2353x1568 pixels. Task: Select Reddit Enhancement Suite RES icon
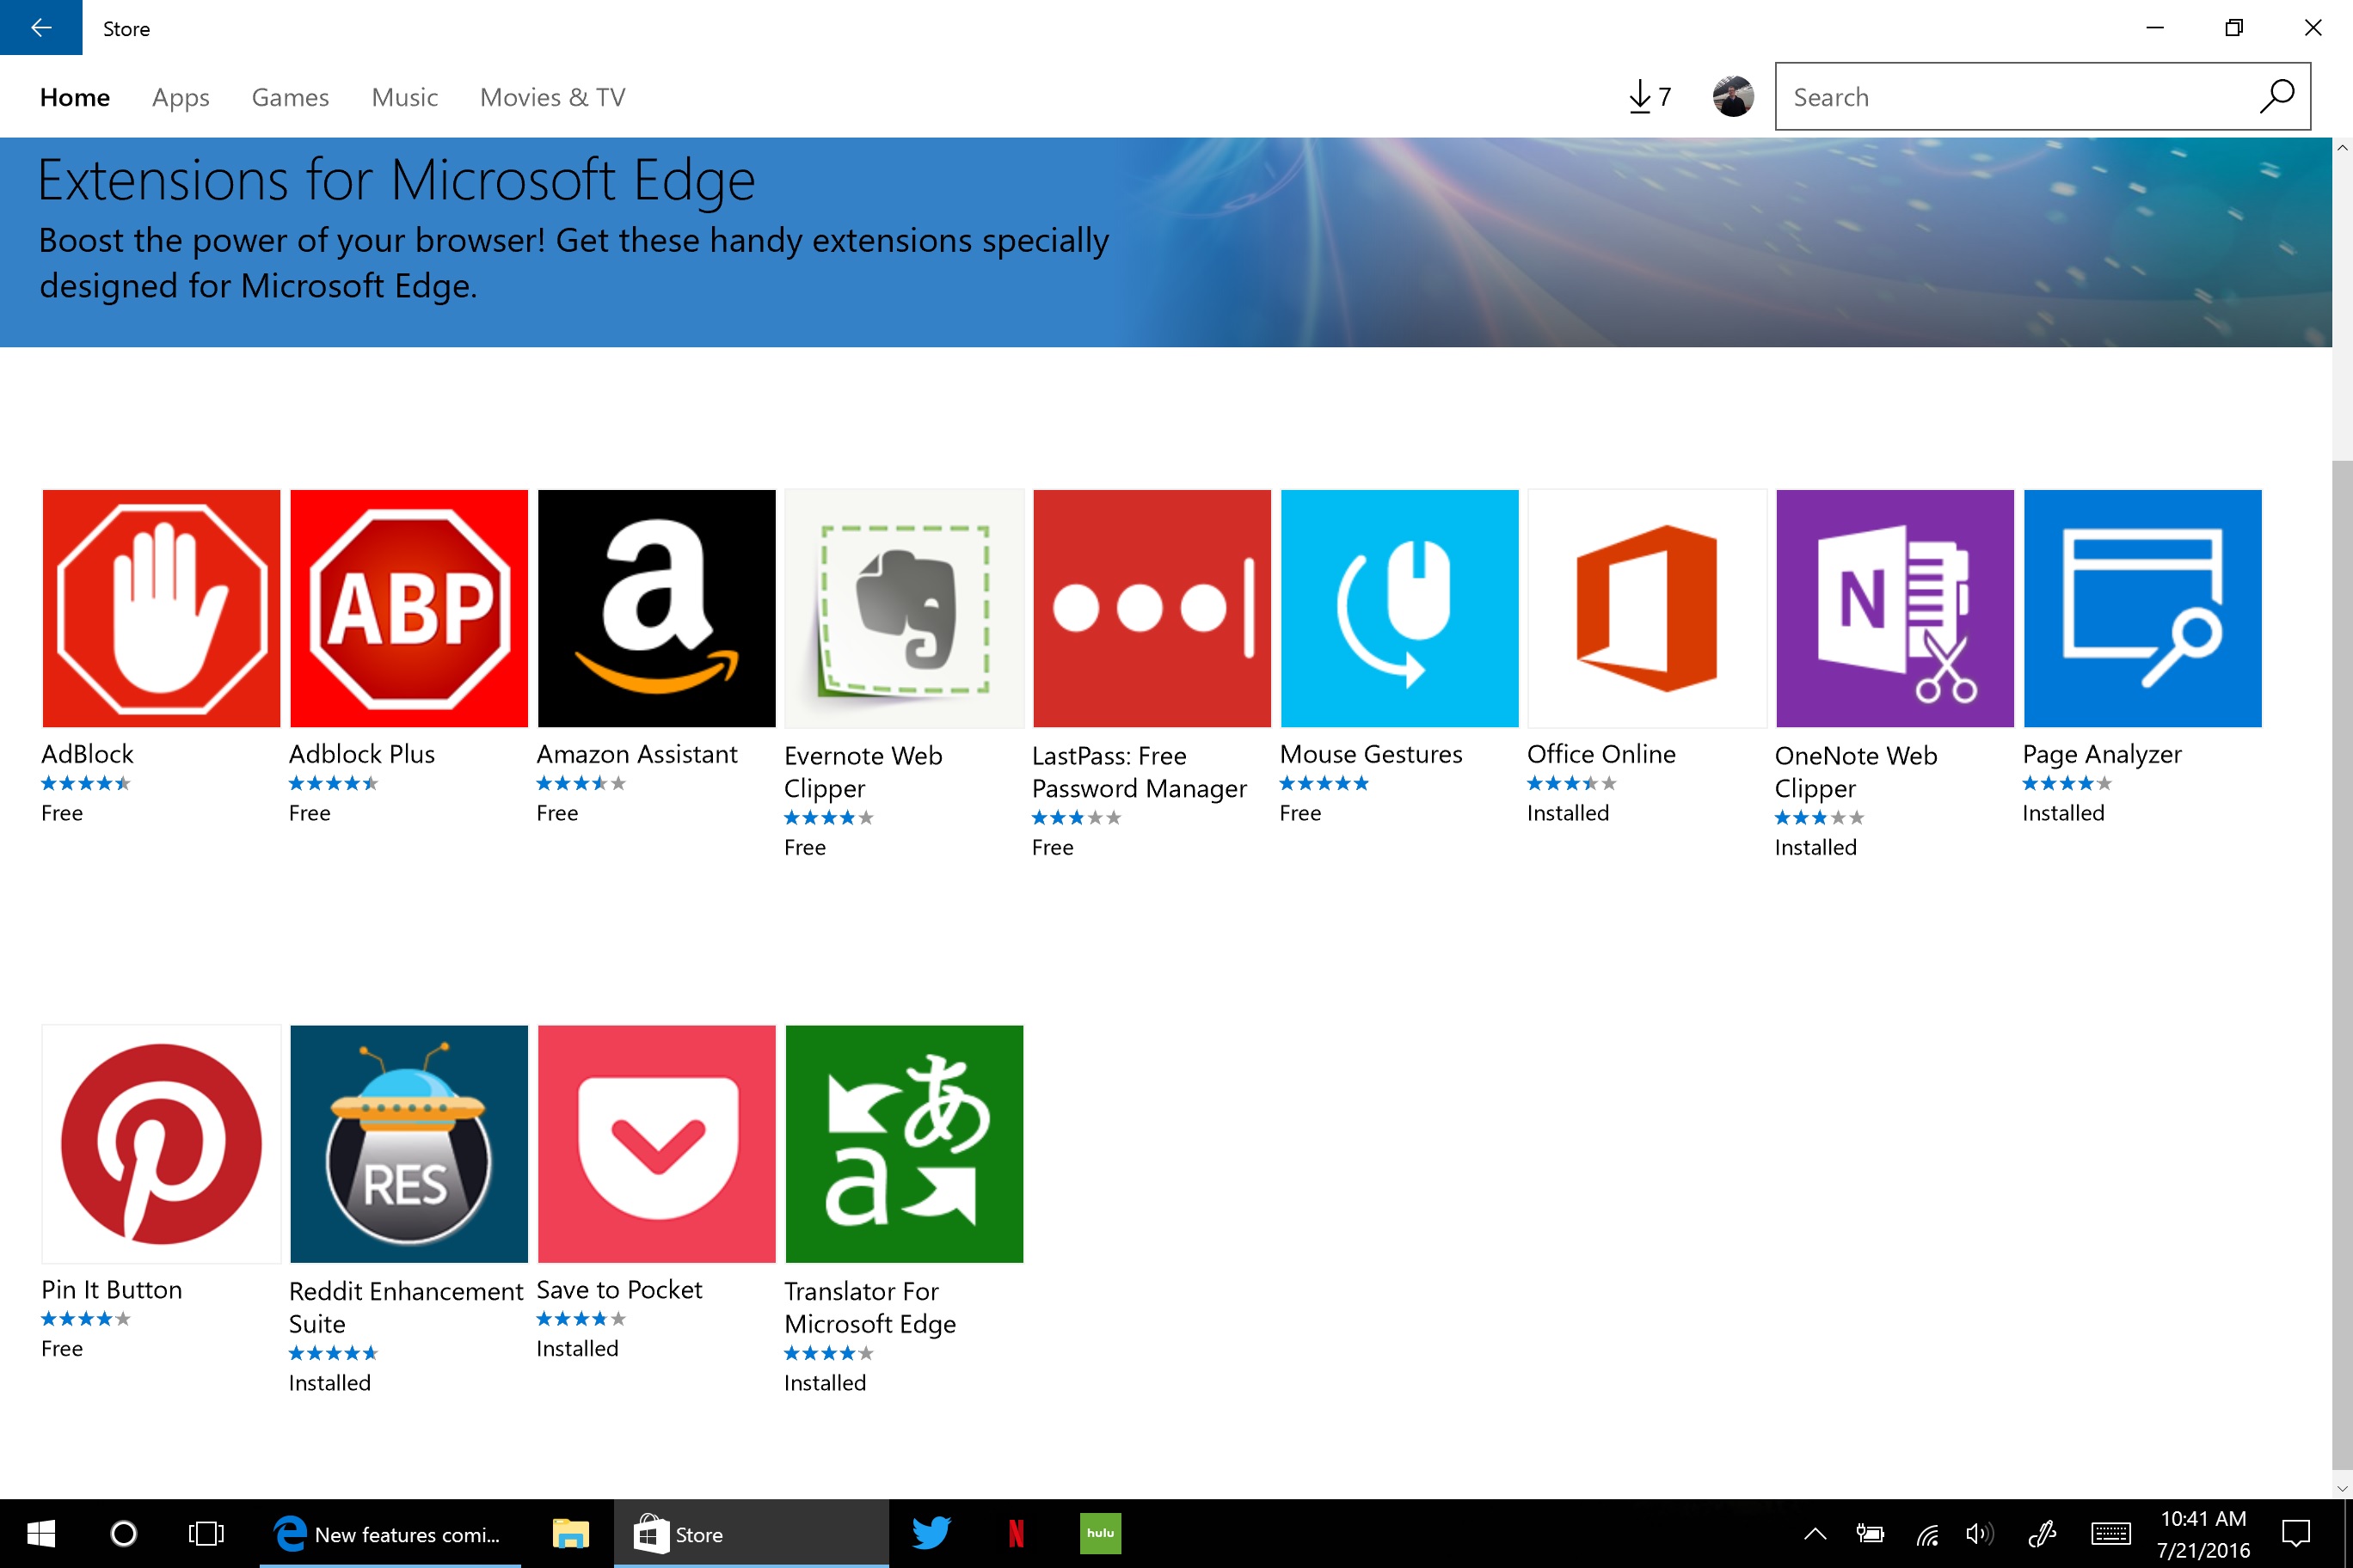pos(409,1144)
